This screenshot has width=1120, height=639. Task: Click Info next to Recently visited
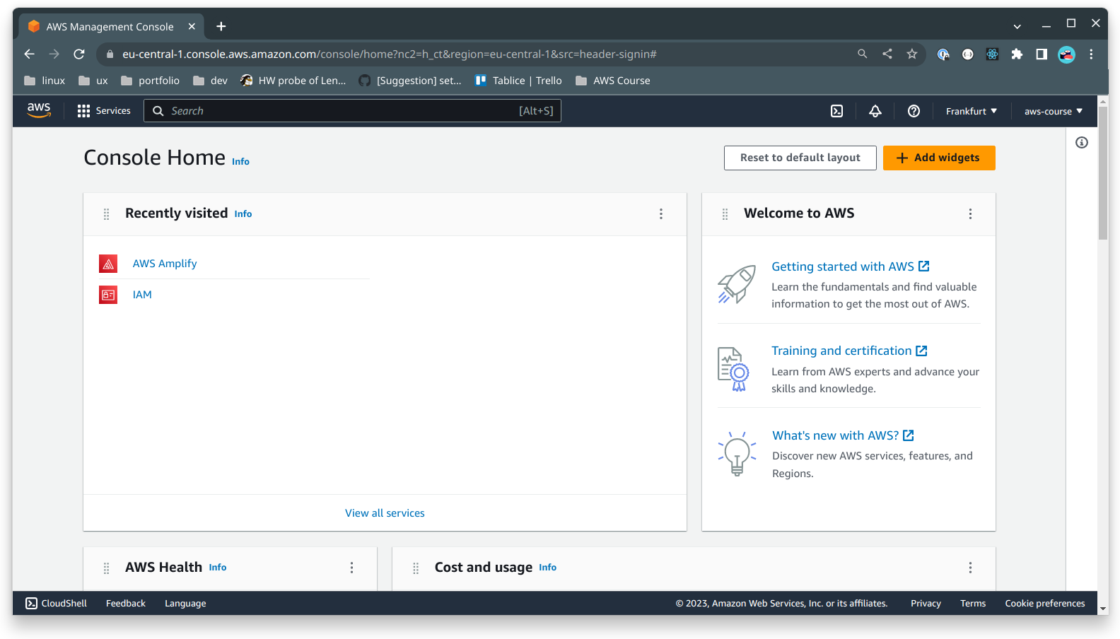point(243,214)
